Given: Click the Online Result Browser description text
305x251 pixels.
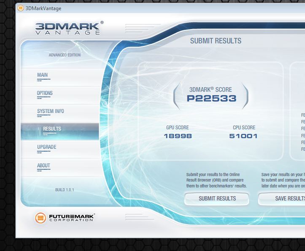Looking at the screenshot, I should tap(216, 180).
